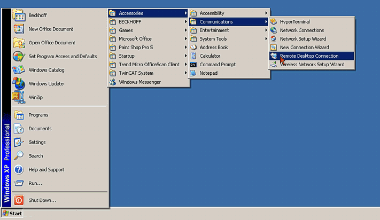Open the Games program group
Viewport: 380px width, 220px height.
tap(148, 30)
